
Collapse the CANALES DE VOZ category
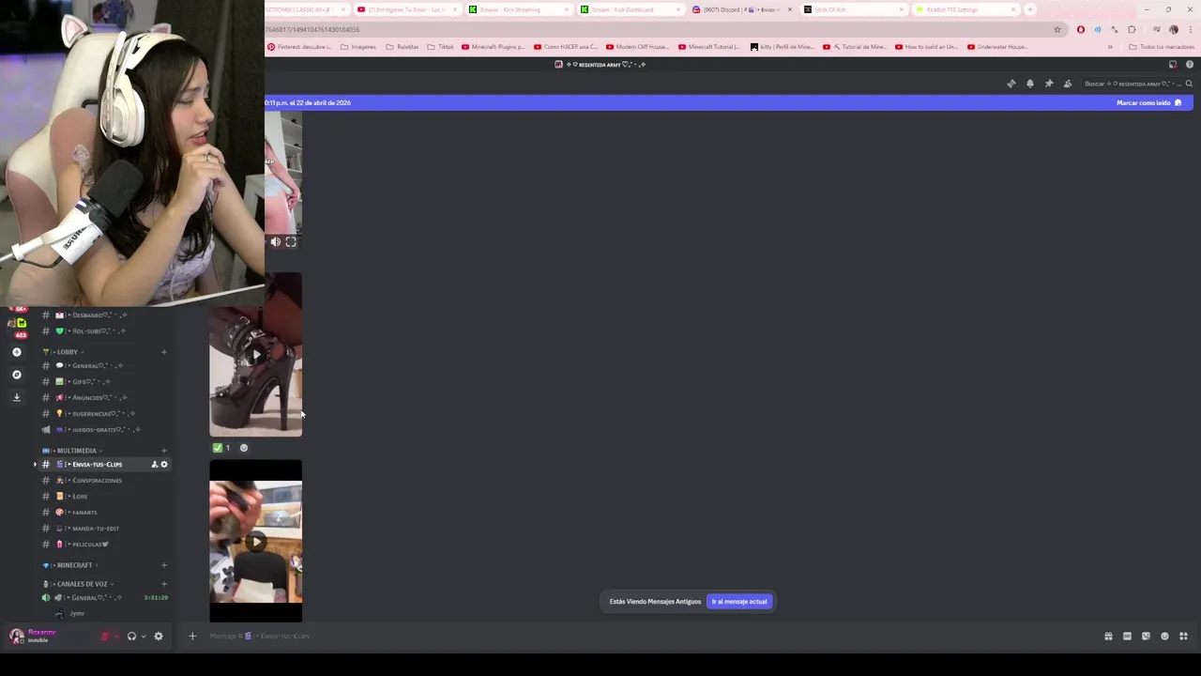click(79, 583)
